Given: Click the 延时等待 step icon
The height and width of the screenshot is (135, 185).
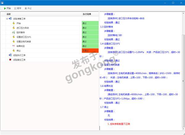Looking at the screenshot, I should (x=14, y=32).
